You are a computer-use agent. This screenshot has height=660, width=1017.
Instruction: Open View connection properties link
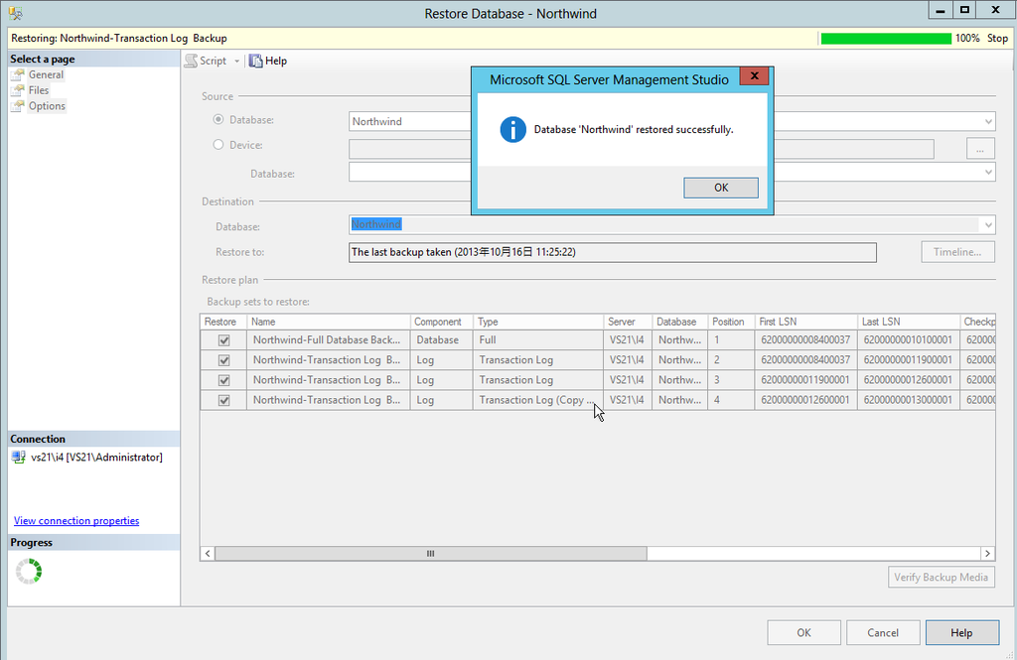point(76,521)
